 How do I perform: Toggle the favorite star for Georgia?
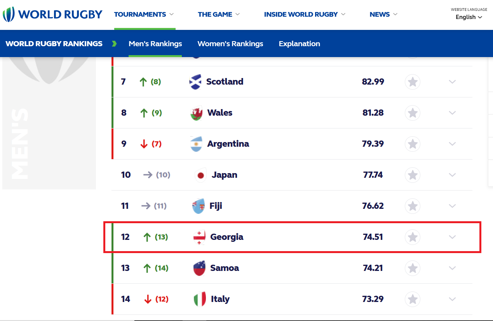[413, 237]
